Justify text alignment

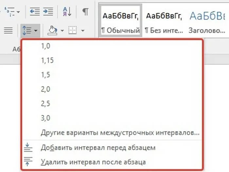(8, 30)
